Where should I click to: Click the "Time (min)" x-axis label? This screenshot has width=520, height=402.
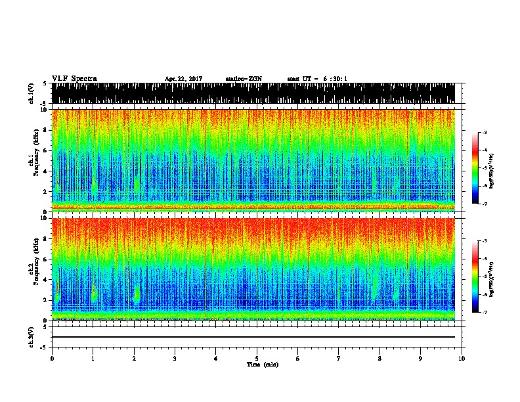pyautogui.click(x=263, y=365)
